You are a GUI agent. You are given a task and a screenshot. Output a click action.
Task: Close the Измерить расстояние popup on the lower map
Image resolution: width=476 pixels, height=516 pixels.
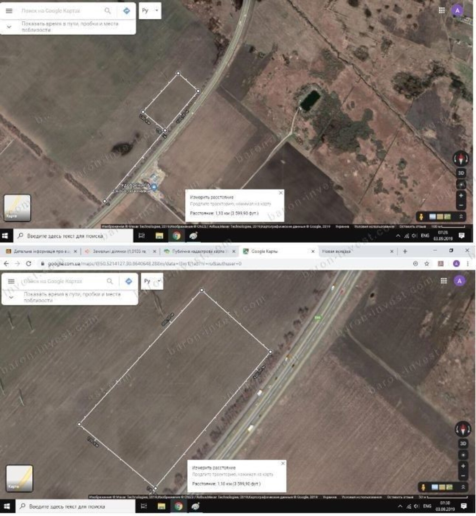(283, 463)
